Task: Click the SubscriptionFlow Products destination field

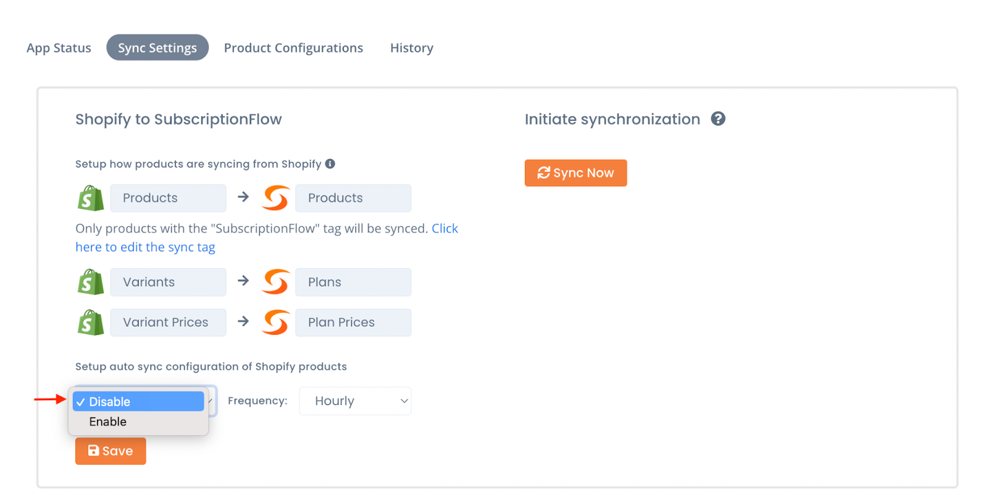Action: click(353, 198)
